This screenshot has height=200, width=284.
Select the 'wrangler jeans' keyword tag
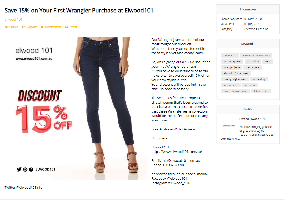pos(232,67)
